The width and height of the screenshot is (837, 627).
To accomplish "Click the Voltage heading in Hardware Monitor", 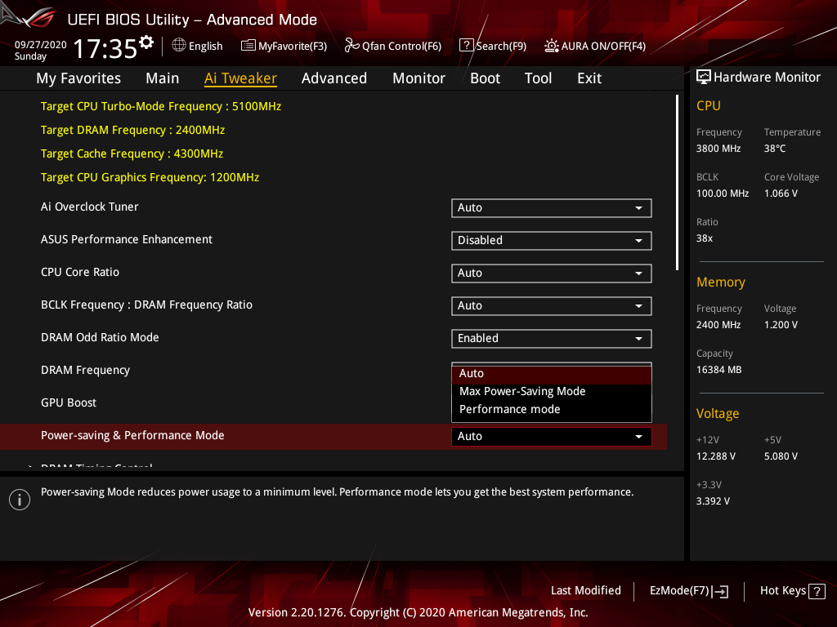I will coord(718,414).
